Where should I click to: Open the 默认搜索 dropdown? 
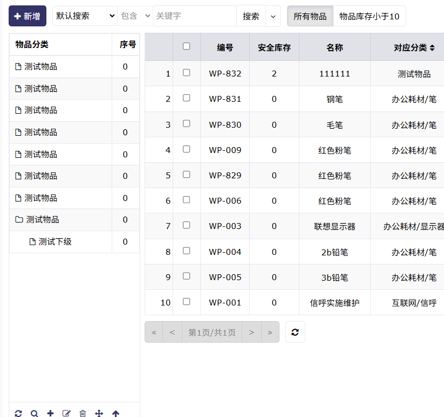pos(85,16)
